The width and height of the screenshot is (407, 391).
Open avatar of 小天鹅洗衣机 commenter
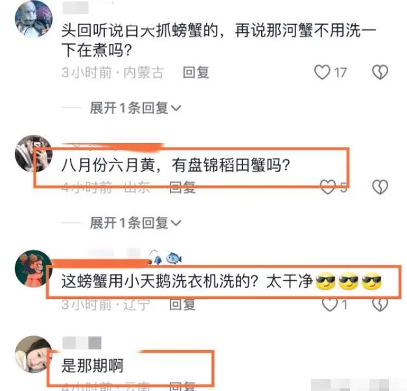(x=34, y=269)
